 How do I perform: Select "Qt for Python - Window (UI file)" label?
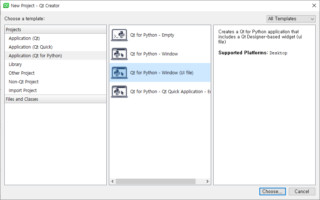coord(162,73)
